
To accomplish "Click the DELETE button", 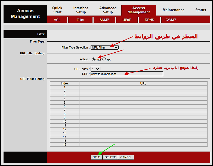I will click(x=110, y=157).
